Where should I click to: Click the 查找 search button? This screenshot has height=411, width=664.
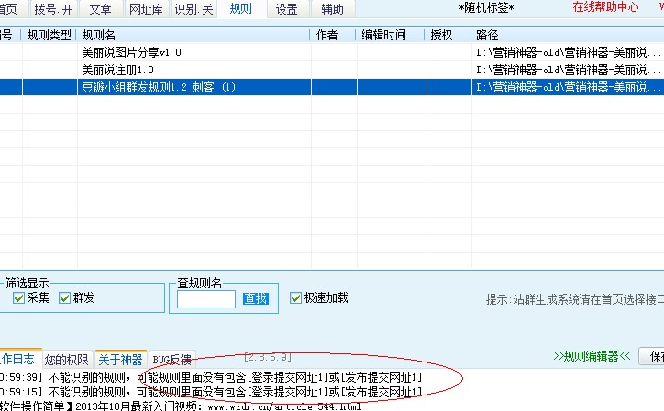pyautogui.click(x=256, y=299)
